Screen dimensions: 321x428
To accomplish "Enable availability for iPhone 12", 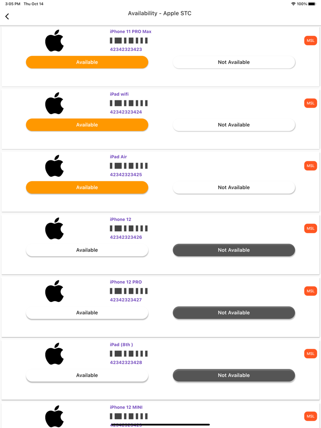I will (x=87, y=250).
